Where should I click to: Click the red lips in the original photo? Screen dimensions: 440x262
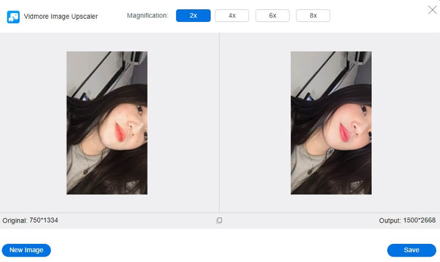[120, 132]
